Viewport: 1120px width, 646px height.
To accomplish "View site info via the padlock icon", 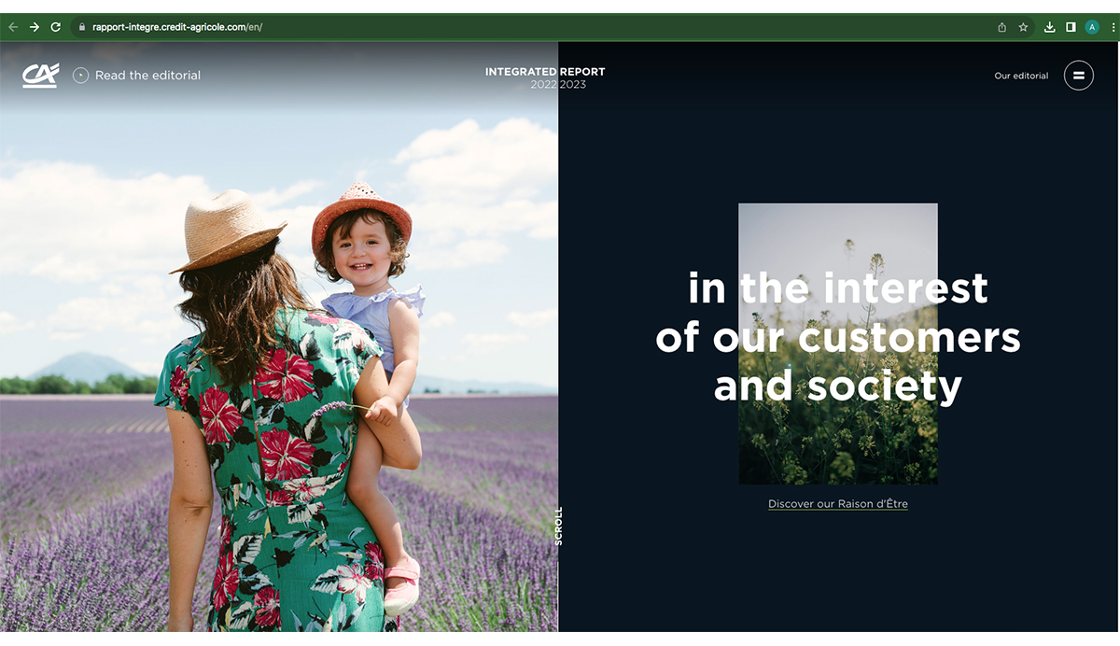I will point(83,27).
